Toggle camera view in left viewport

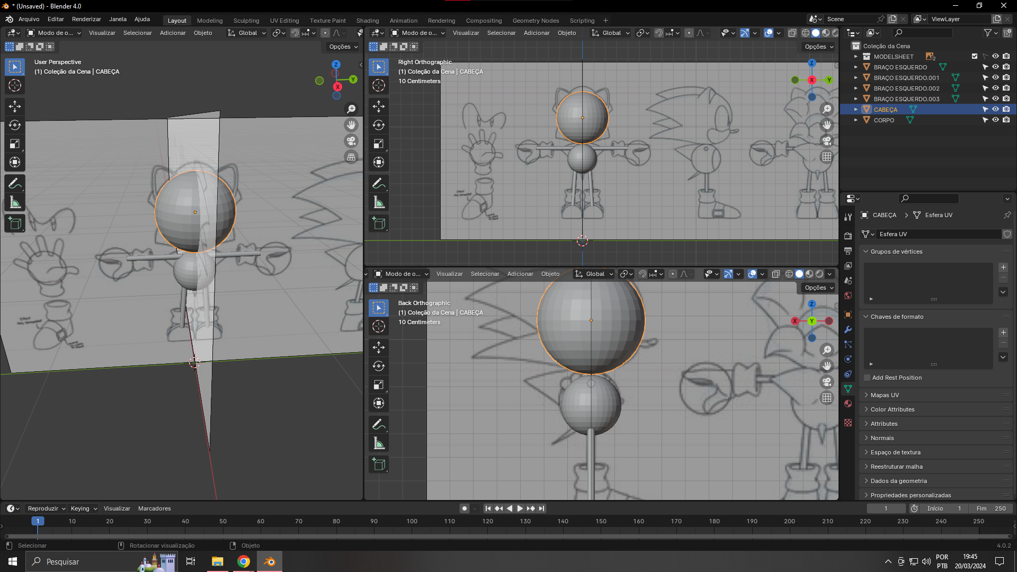coord(351,141)
